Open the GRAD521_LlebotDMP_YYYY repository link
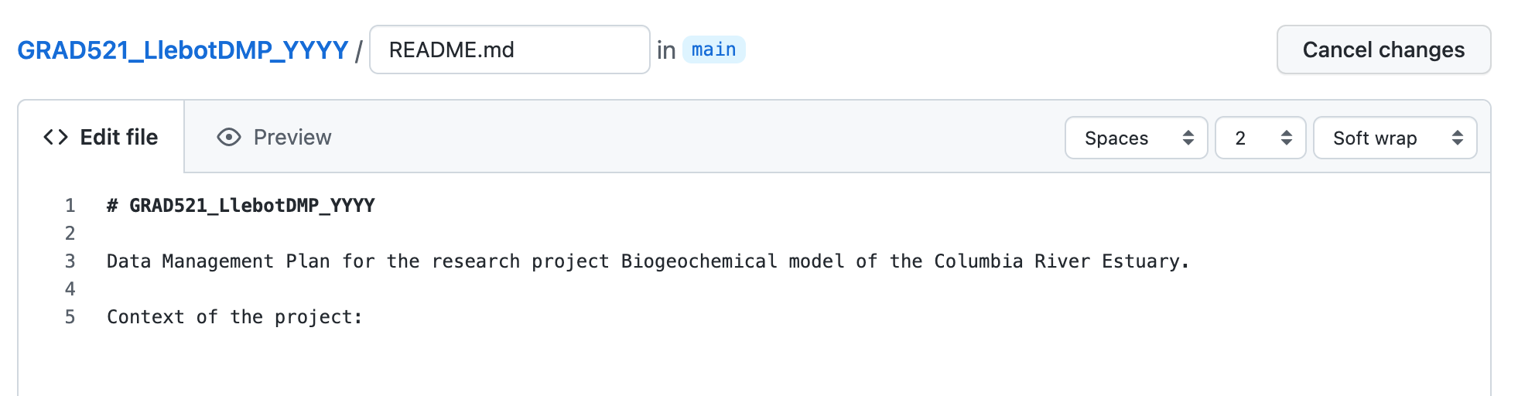The width and height of the screenshot is (1518, 396). click(183, 50)
